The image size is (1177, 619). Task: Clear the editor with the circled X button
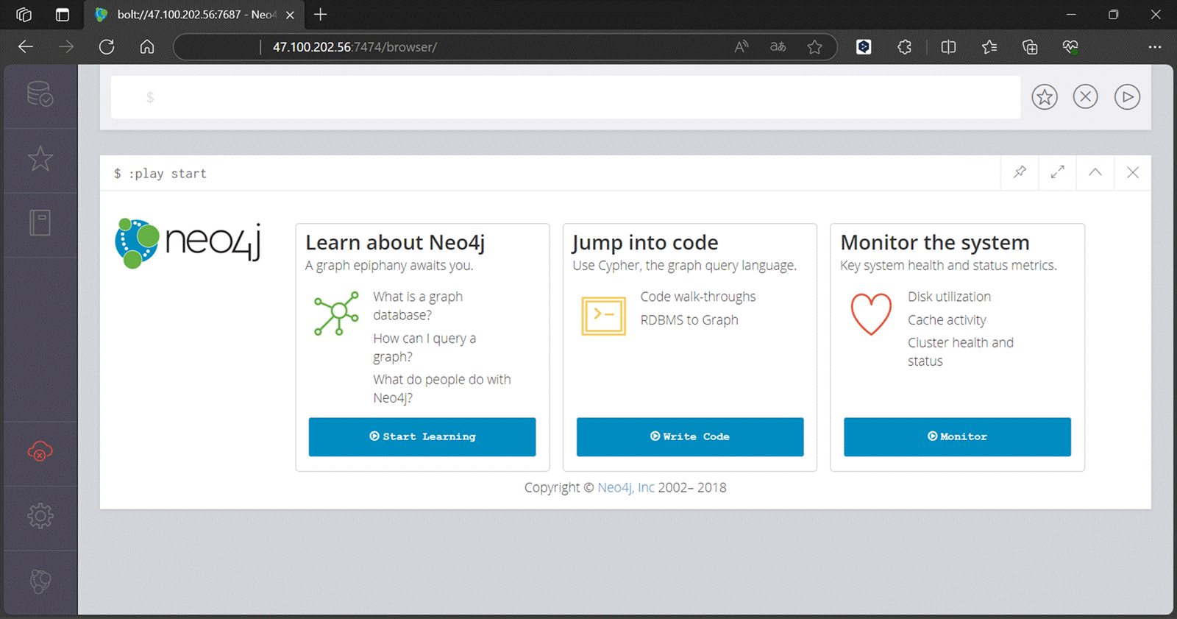(1085, 97)
